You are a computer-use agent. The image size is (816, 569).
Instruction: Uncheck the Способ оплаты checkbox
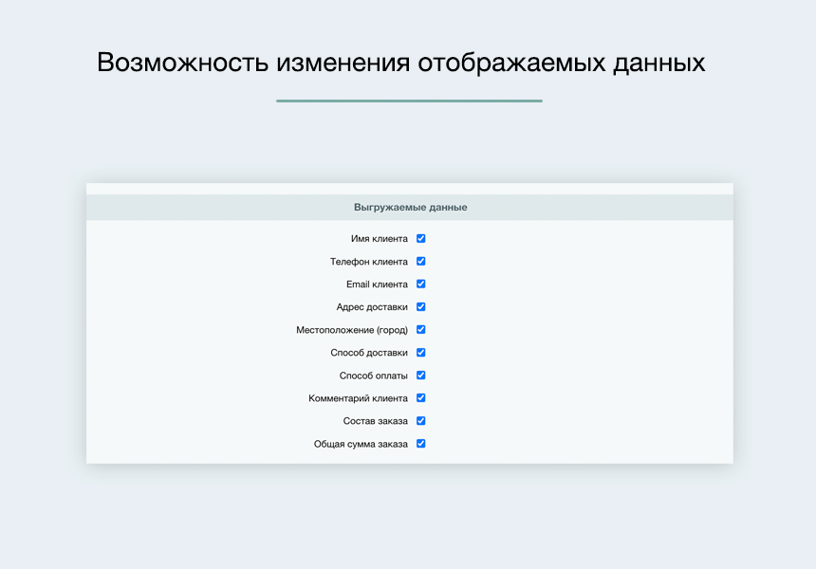click(x=420, y=375)
